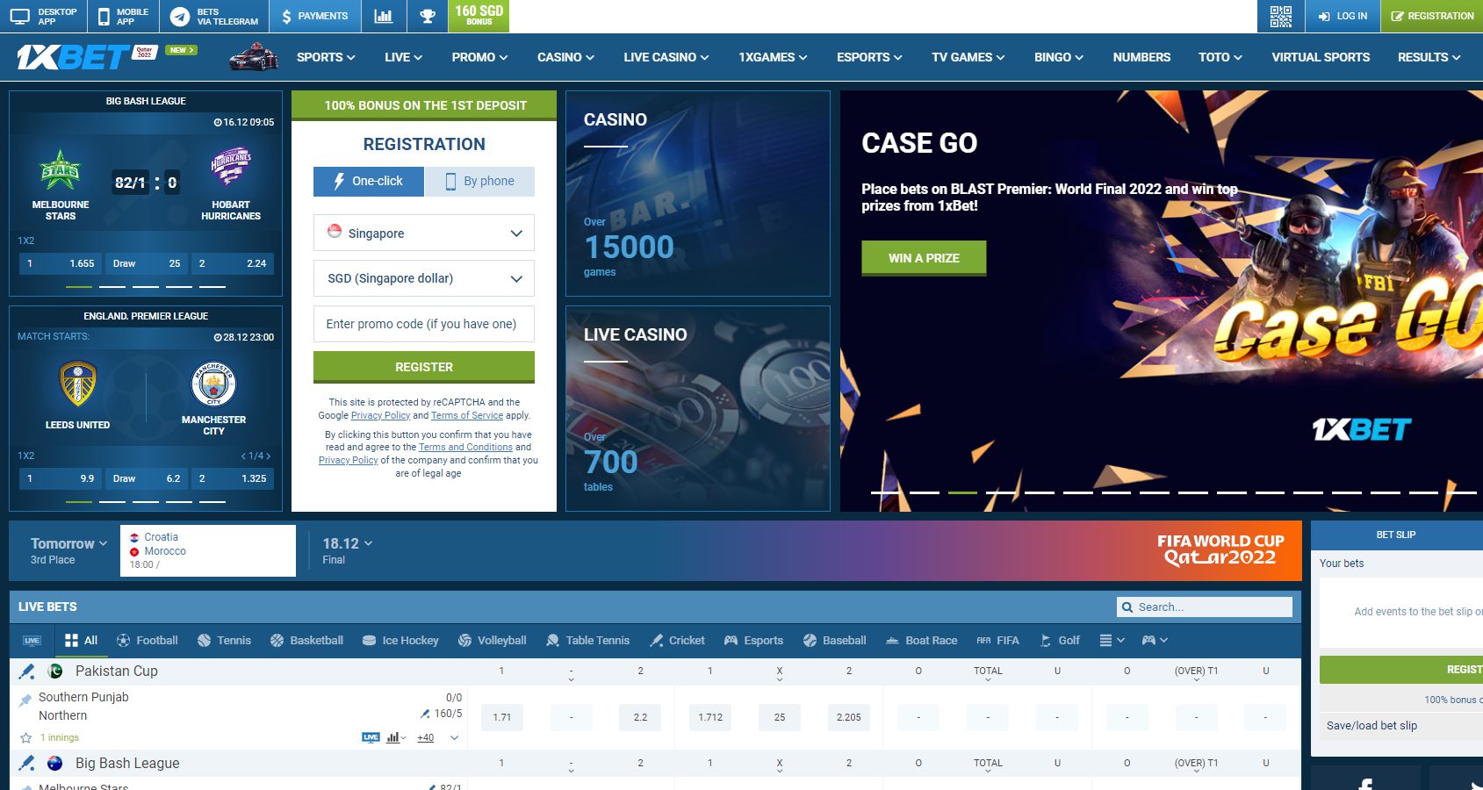Click the promo code input field
The height and width of the screenshot is (790, 1483).
click(x=424, y=324)
